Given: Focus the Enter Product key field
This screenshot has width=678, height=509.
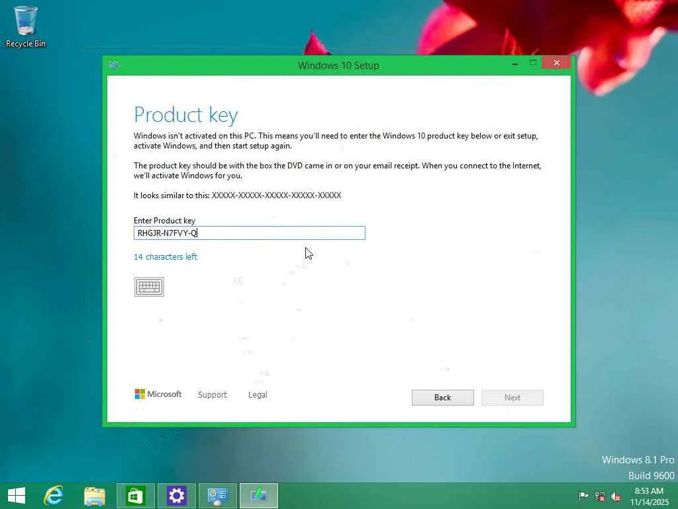Looking at the screenshot, I should click(x=250, y=233).
